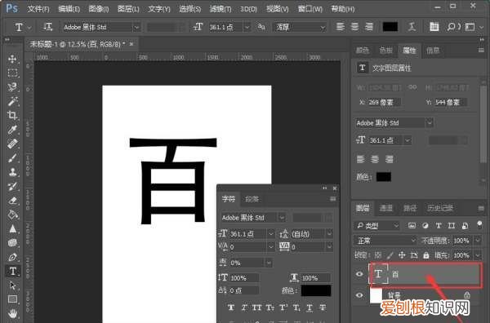This screenshot has height=323, width=490.
Task: Select the Eraser tool
Action: pyautogui.click(x=12, y=201)
